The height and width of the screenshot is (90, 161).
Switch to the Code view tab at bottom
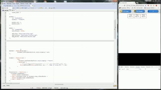click(x=4, y=85)
